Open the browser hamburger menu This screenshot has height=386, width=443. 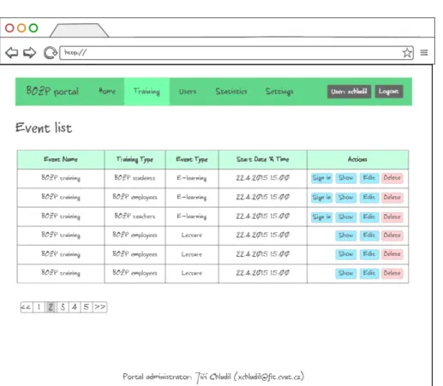(424, 53)
